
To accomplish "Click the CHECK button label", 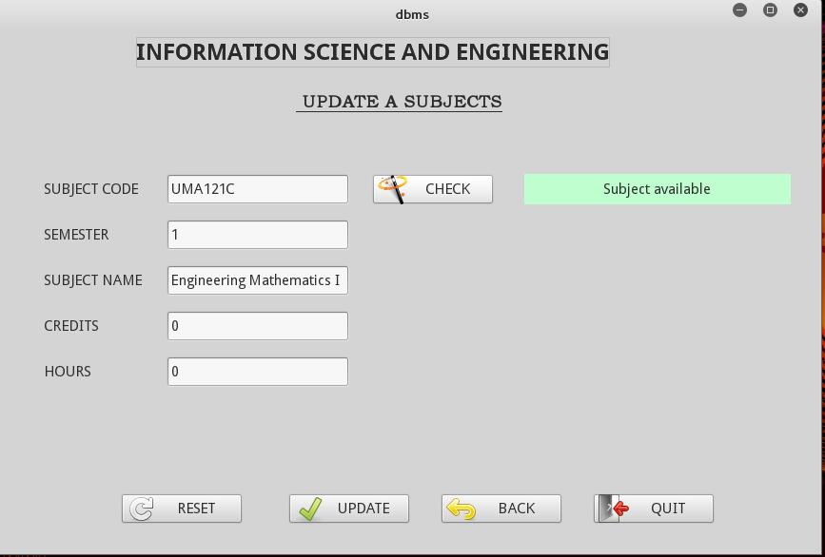I will tap(448, 189).
